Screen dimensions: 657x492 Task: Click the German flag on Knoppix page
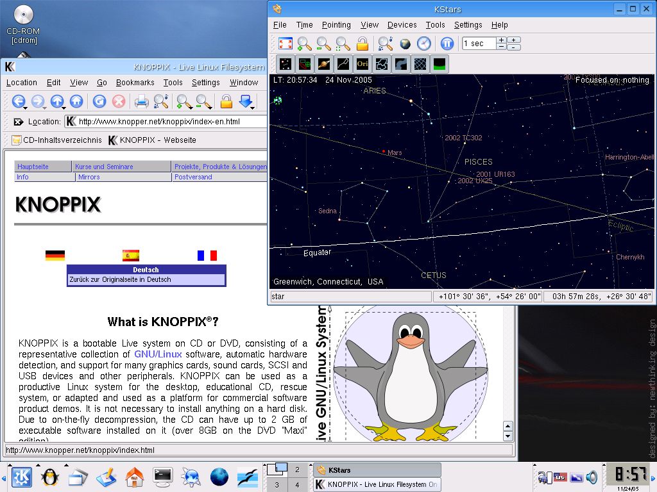coord(55,255)
